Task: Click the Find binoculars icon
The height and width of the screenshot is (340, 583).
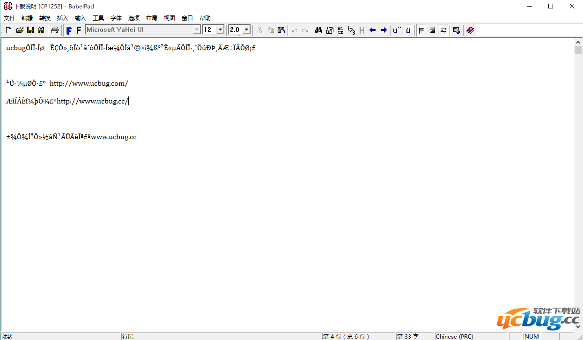Action: (x=318, y=30)
